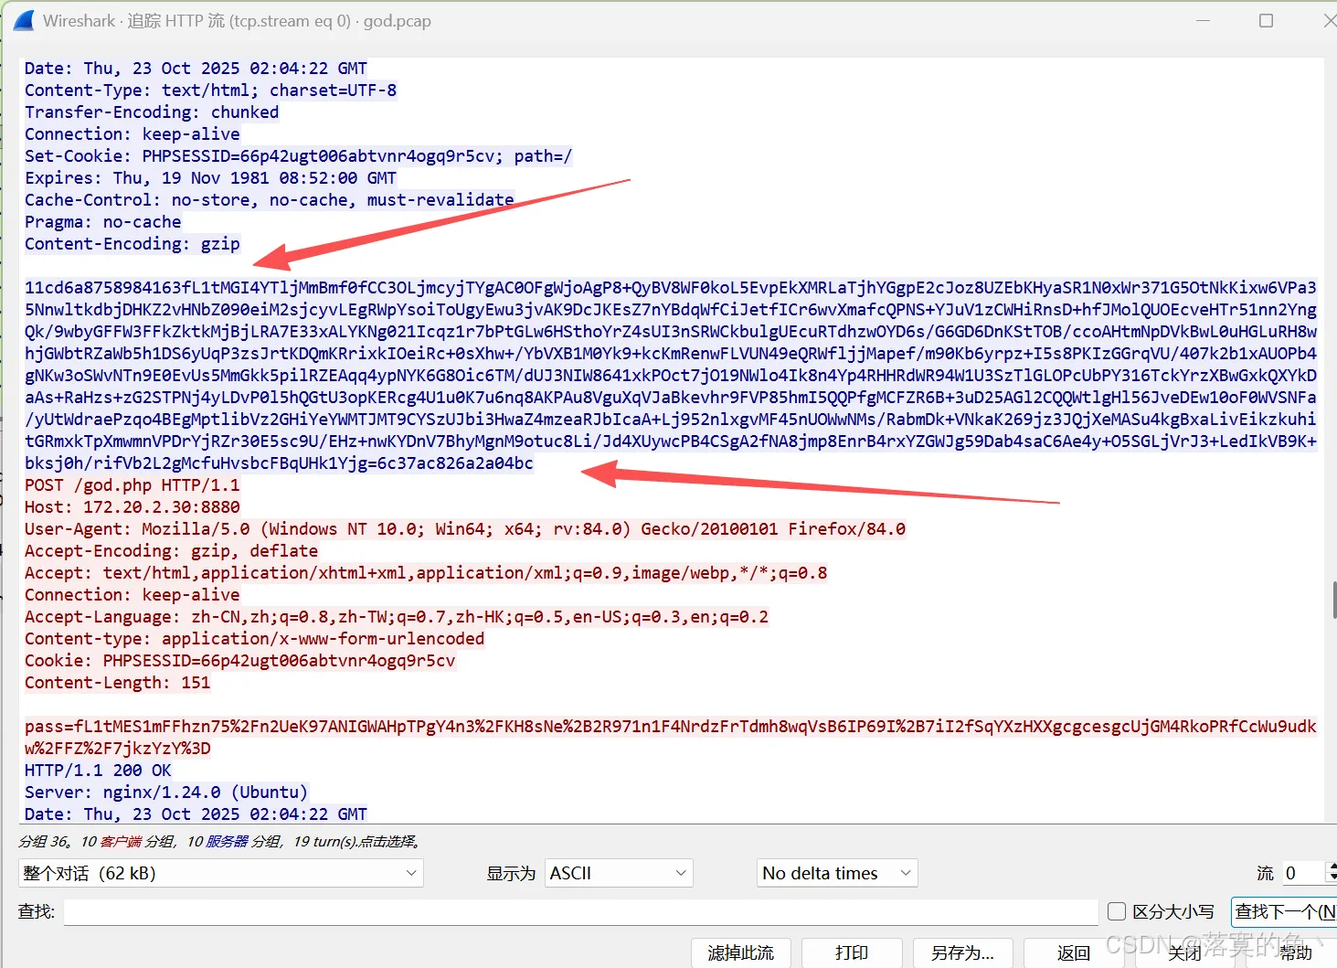
Task: Click the "Pragma: no-cache" line
Action: pyautogui.click(x=102, y=222)
